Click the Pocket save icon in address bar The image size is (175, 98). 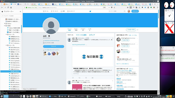pos(112,7)
